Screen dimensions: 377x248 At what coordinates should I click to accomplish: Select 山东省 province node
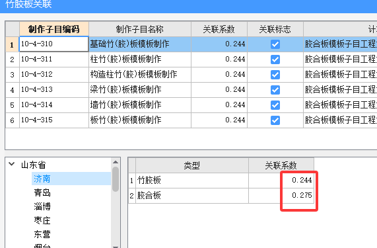[x=34, y=165]
